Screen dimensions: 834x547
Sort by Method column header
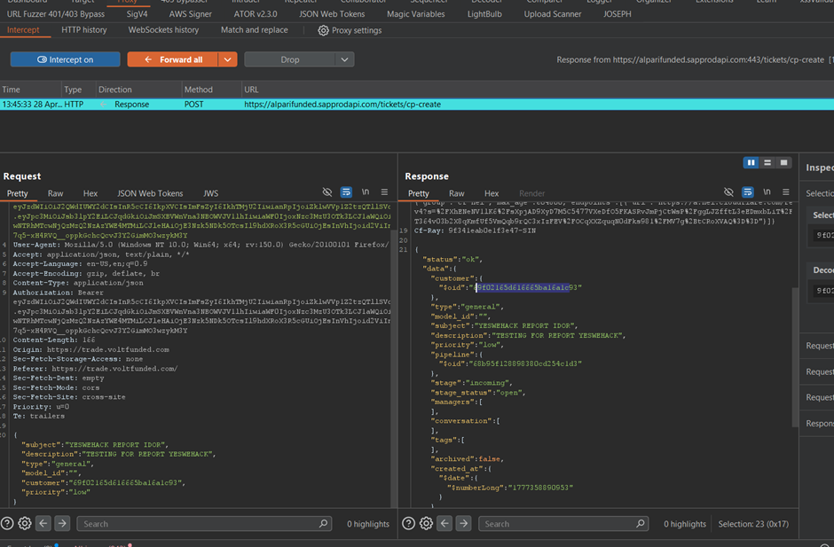[211, 90]
